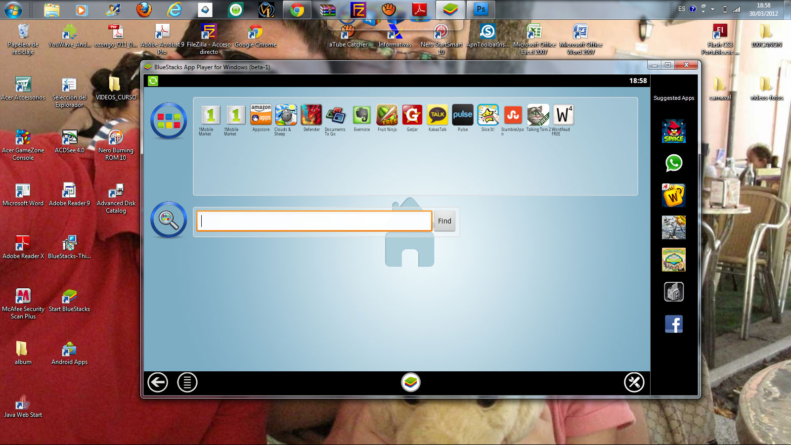
Task: Open the Evernote app
Action: point(362,115)
